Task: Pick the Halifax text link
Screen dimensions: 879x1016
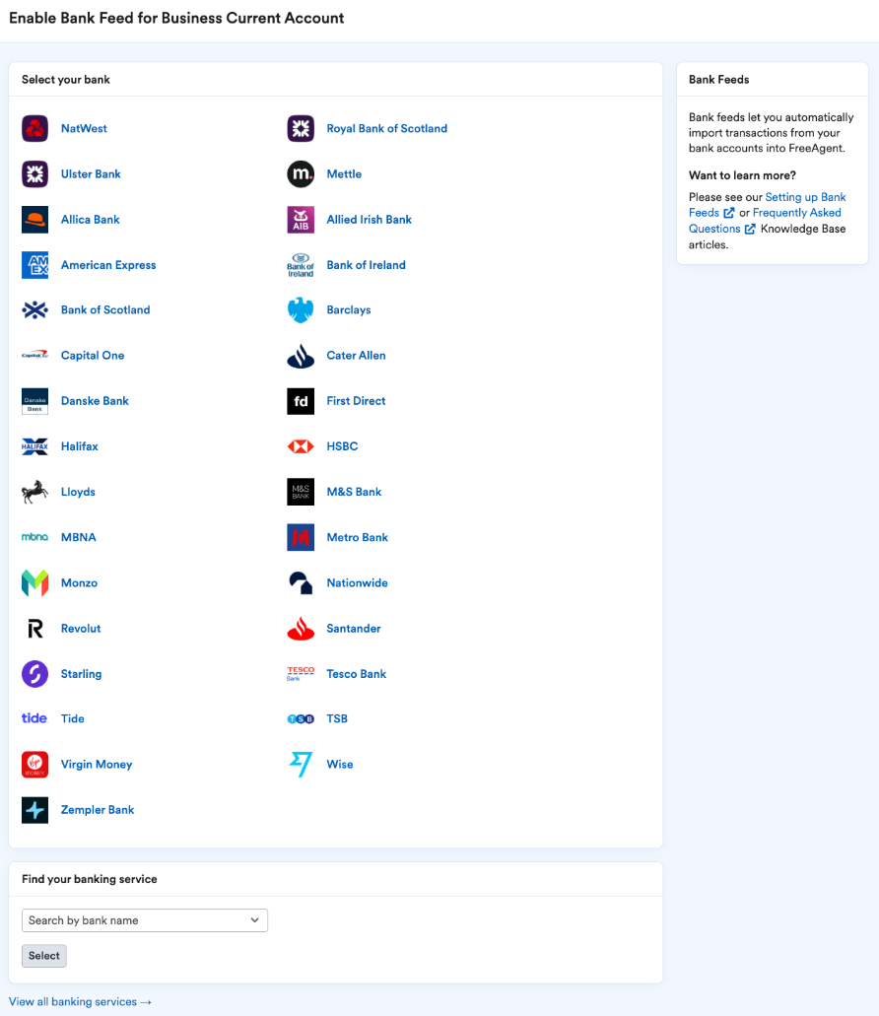Action: (x=80, y=446)
